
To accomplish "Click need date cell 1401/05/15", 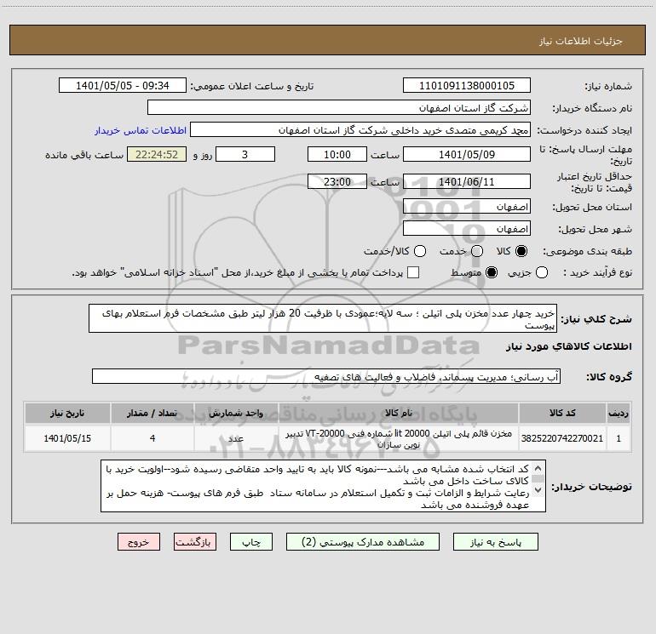I will point(67,438).
